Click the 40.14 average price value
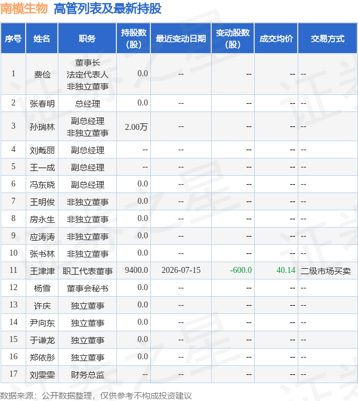The height and width of the screenshot is (401, 358). coord(286,271)
